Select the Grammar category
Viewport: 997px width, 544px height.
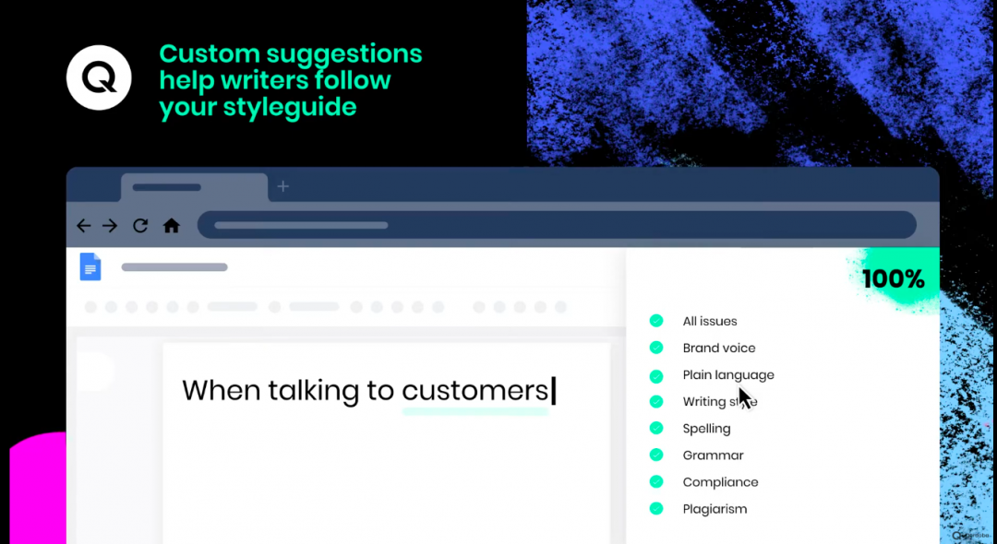coord(713,455)
